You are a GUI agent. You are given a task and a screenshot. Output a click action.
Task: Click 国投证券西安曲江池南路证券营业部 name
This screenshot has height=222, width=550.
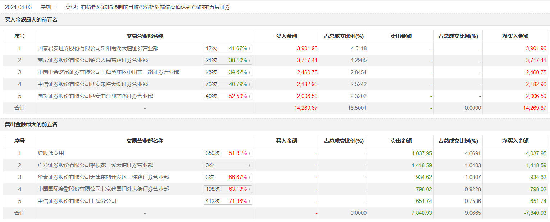point(95,96)
